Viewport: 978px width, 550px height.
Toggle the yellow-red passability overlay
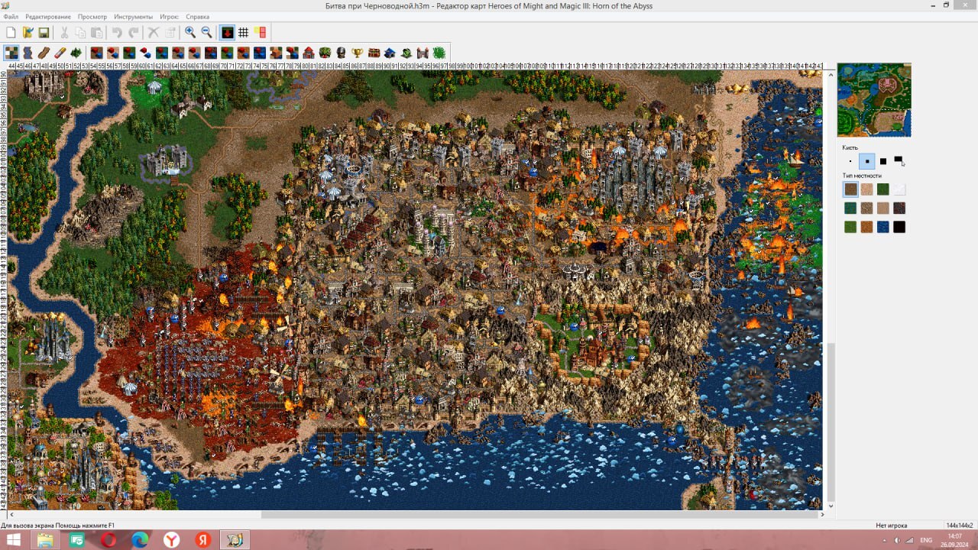tap(260, 32)
